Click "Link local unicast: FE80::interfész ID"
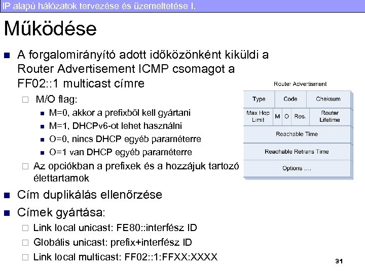 pos(115,227)
